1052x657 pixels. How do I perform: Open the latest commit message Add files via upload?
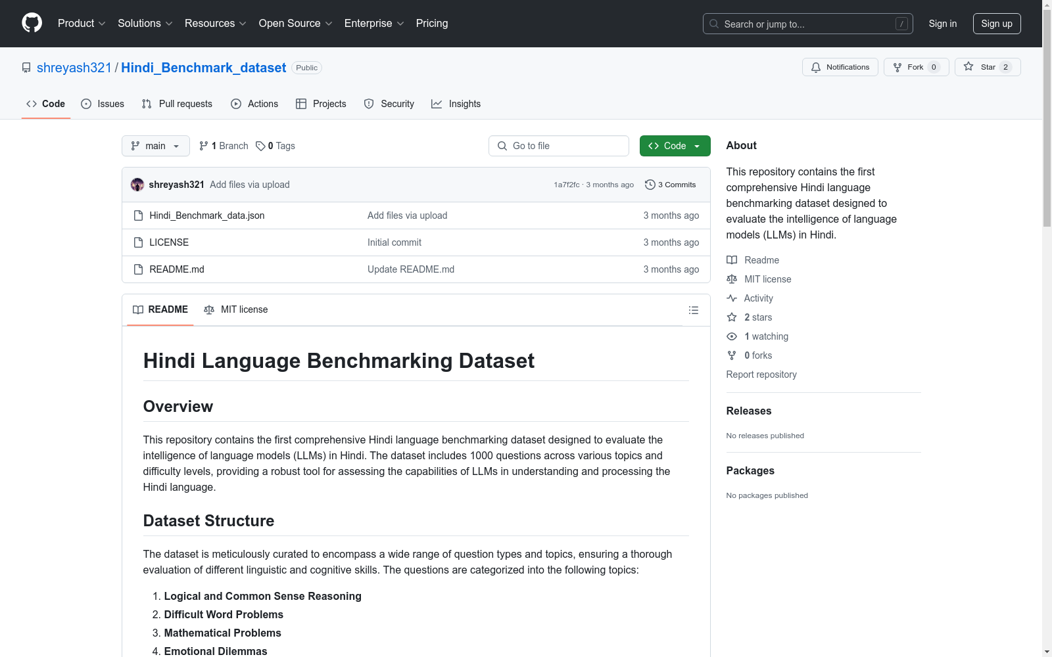click(x=250, y=185)
